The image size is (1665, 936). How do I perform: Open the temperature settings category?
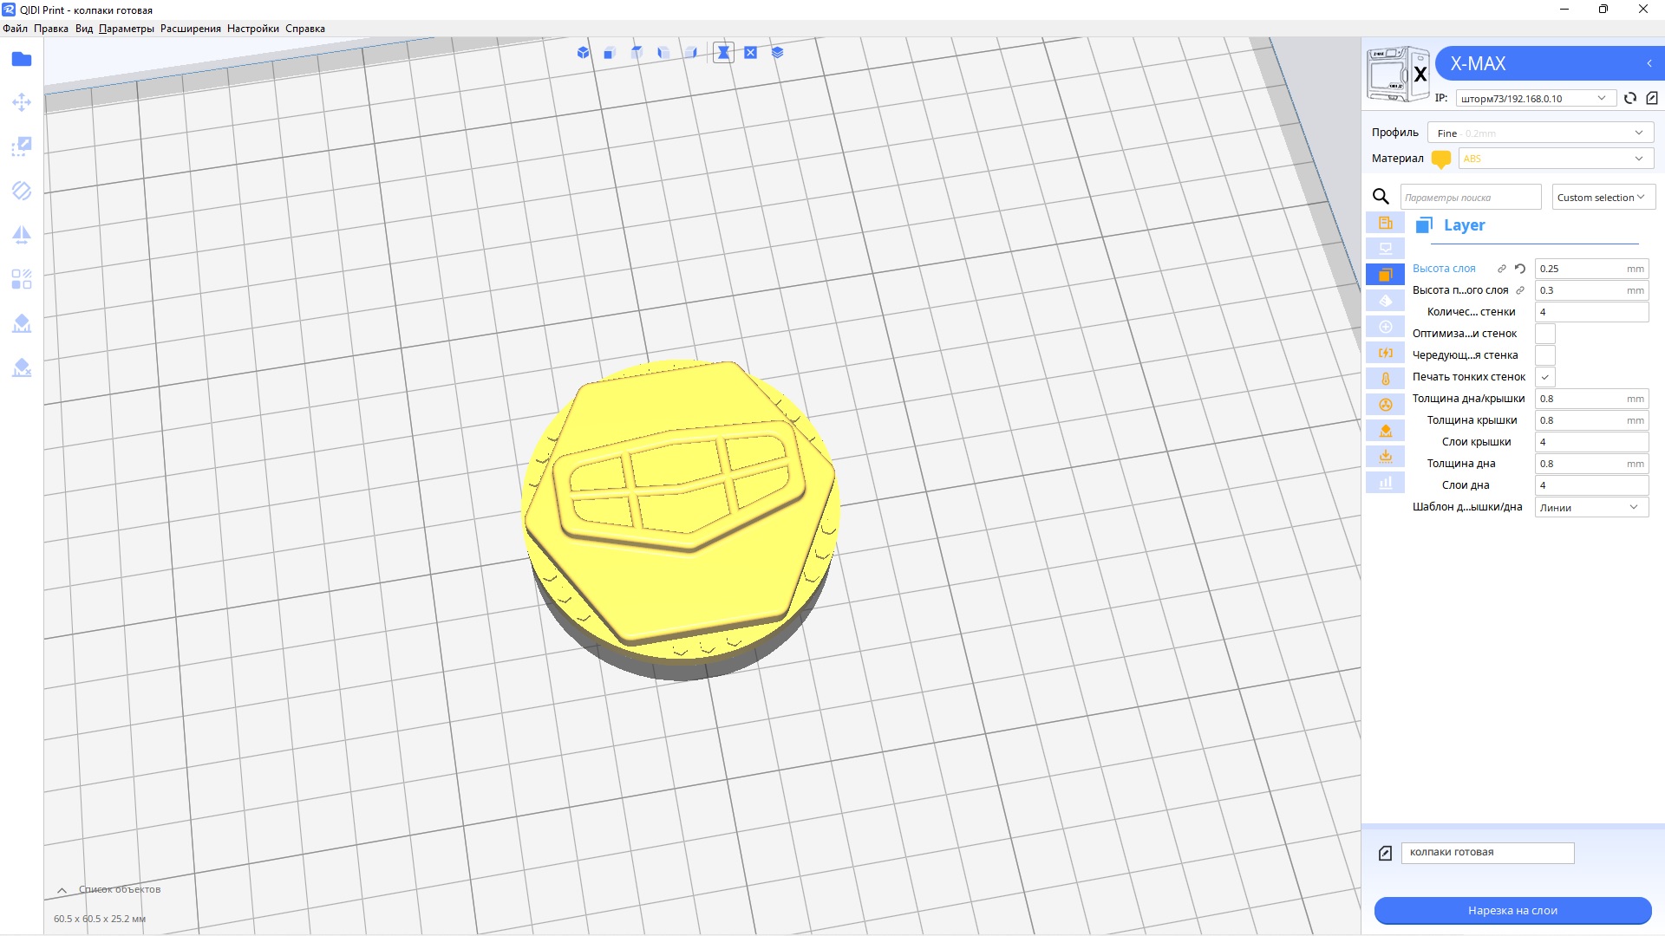pos(1386,379)
